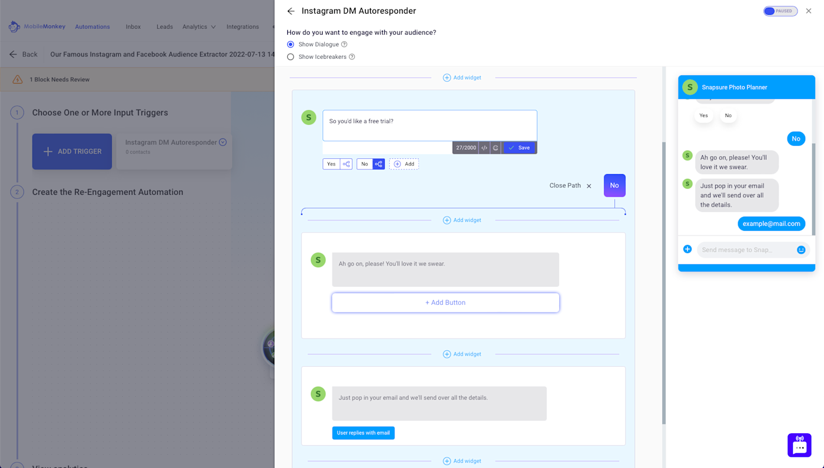
Task: Expand the Analytics dropdown menu
Action: click(199, 26)
